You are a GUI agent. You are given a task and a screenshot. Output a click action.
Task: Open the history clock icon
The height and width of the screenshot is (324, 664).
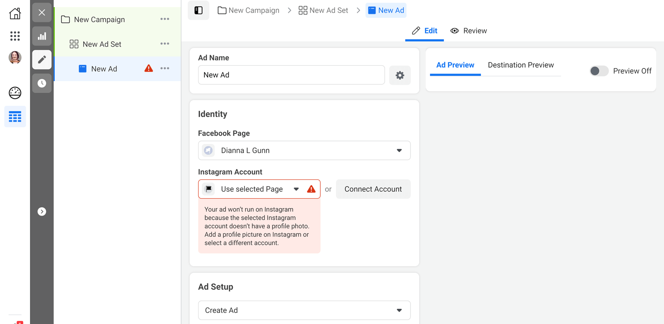coord(42,83)
